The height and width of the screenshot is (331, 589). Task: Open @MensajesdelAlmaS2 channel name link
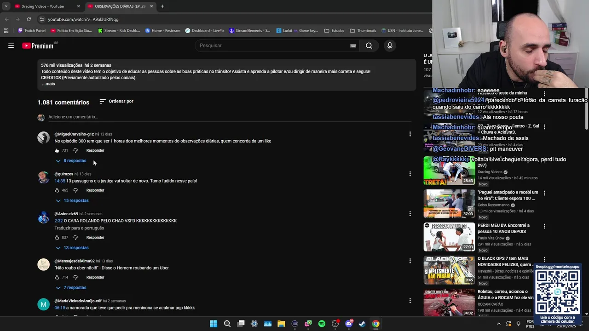tap(75, 261)
